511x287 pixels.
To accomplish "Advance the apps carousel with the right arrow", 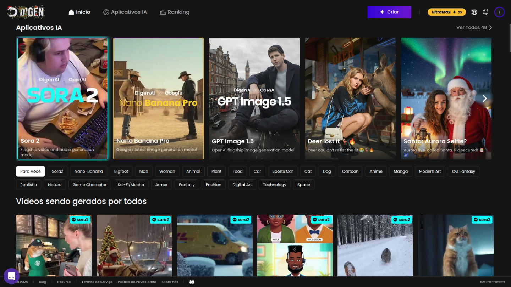I will coord(484,99).
